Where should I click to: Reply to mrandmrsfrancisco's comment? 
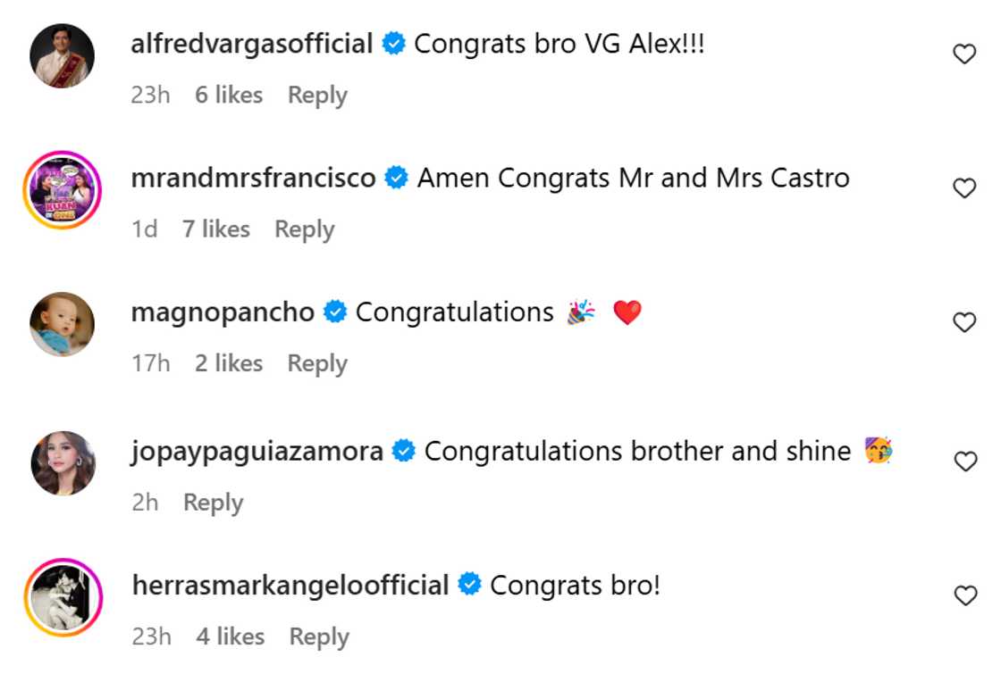coord(304,229)
